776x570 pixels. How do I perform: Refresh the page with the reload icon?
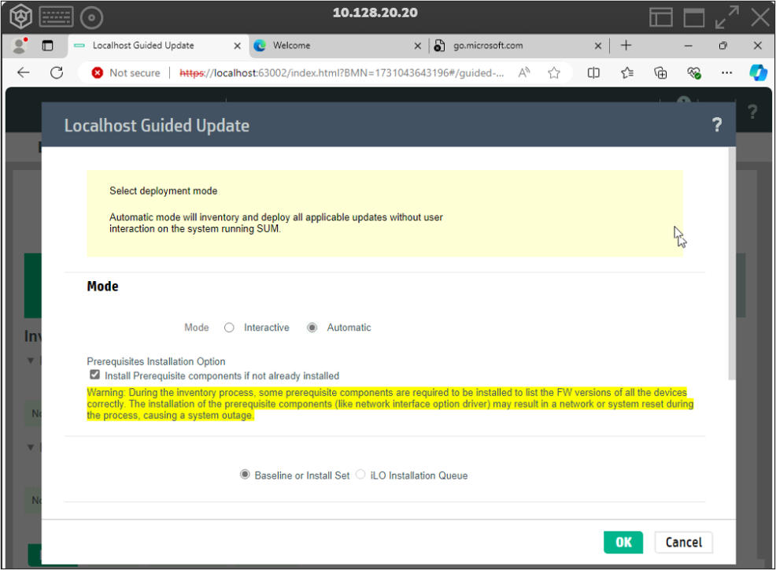pos(55,72)
